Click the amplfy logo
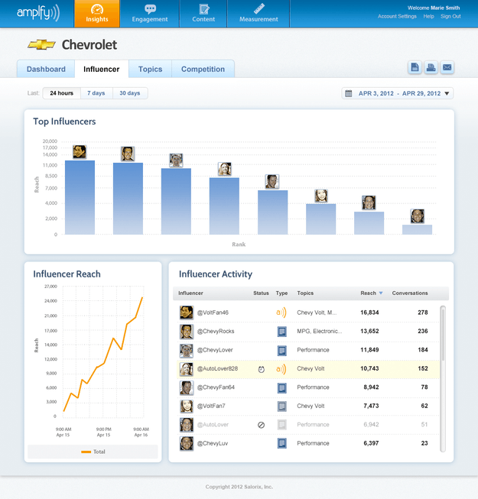Viewport: 478px width, 499px height. 38,13
